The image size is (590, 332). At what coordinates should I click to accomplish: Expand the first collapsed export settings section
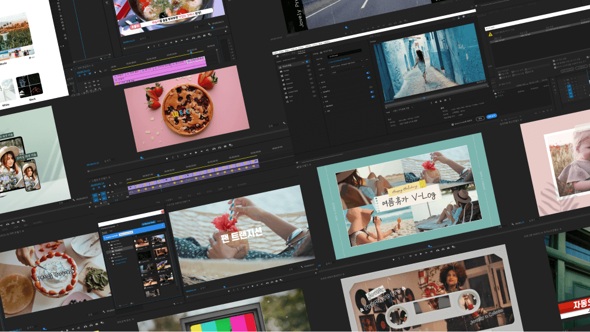pyautogui.click(x=319, y=83)
